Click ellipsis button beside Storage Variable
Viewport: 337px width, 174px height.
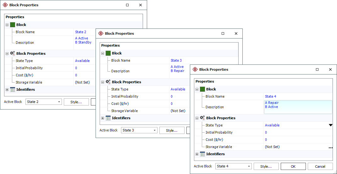(330, 147)
